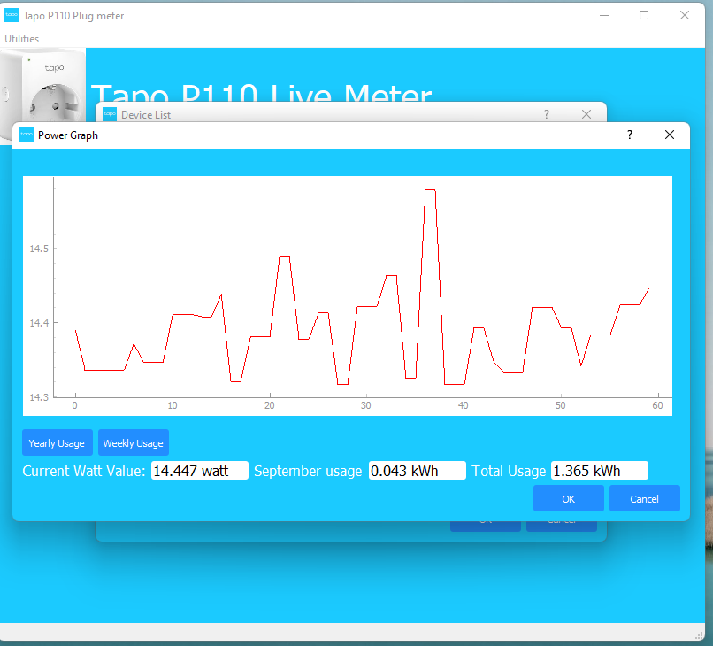The width and height of the screenshot is (713, 646).
Task: Click the Tapo icon in Device List title bar
Action: click(110, 114)
